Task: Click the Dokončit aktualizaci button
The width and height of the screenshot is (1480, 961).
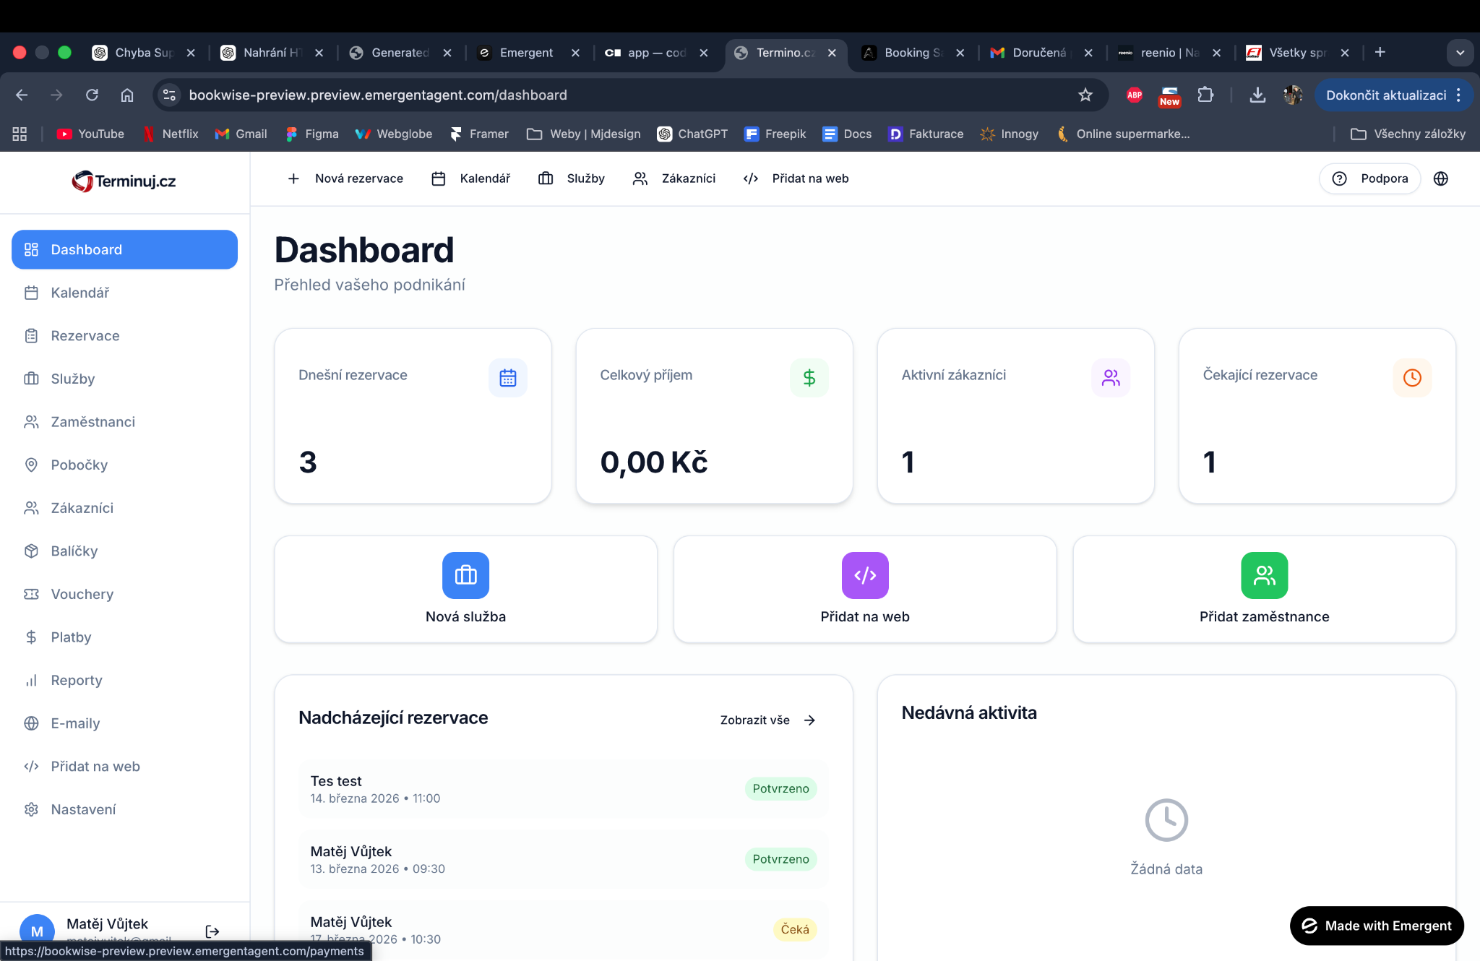Action: click(x=1387, y=95)
